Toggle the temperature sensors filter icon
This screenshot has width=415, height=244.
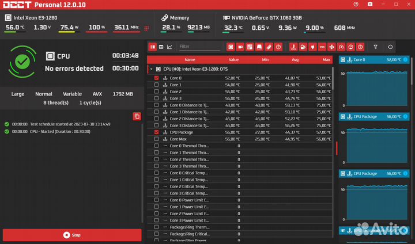pos(293,47)
